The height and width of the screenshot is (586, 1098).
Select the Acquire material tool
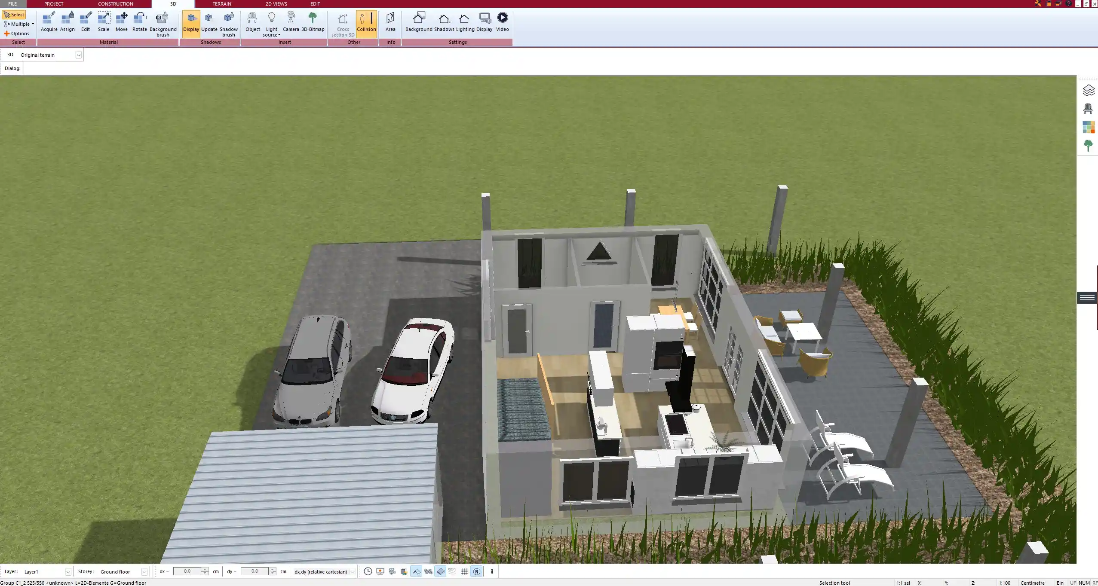pos(49,22)
